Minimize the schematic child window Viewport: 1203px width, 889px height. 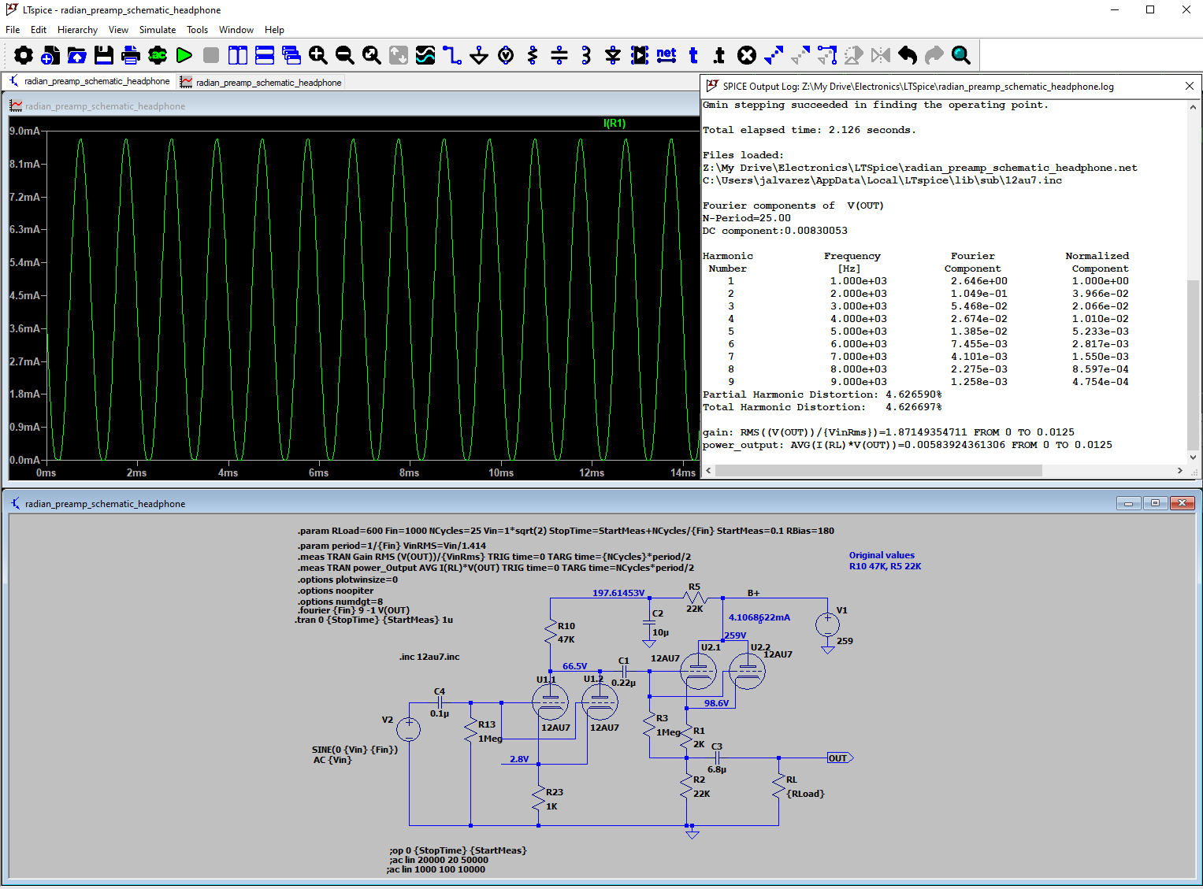(x=1128, y=503)
